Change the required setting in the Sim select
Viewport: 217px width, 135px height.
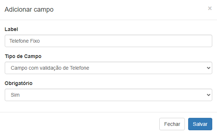(108, 95)
